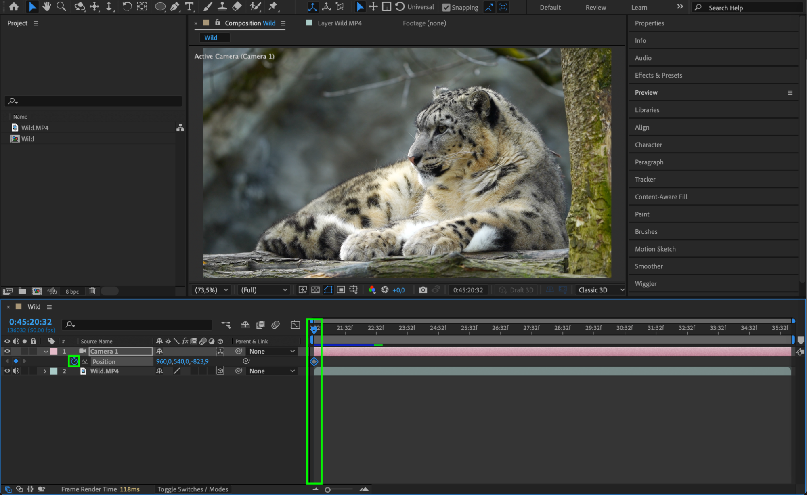Select the Puppet Pin tool
Screen dimensions: 807x495
coord(273,6)
